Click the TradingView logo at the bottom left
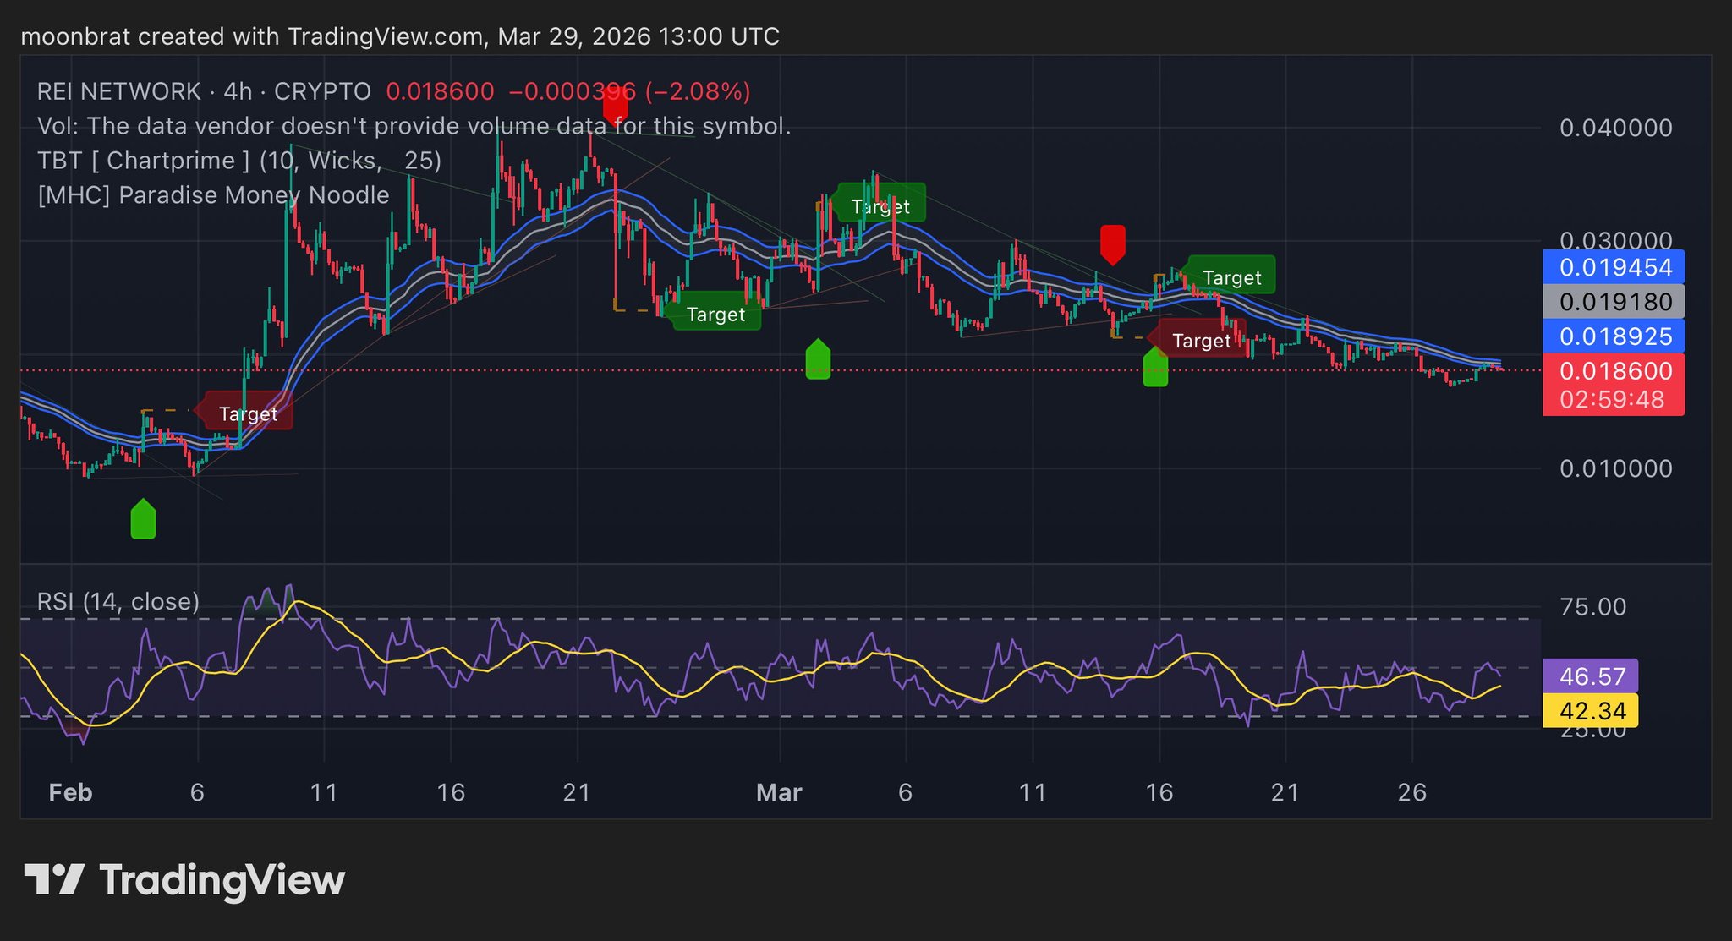Screen dimensions: 1732x941 (x=184, y=880)
